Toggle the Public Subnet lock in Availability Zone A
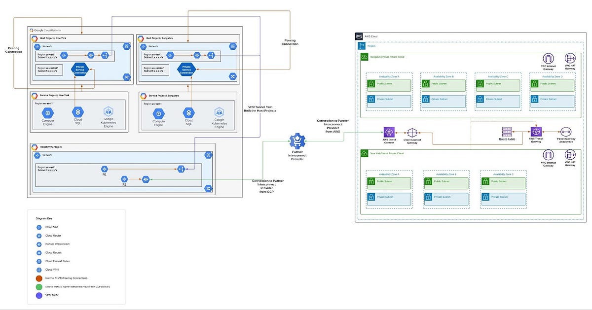The image size is (592, 310). (x=371, y=84)
